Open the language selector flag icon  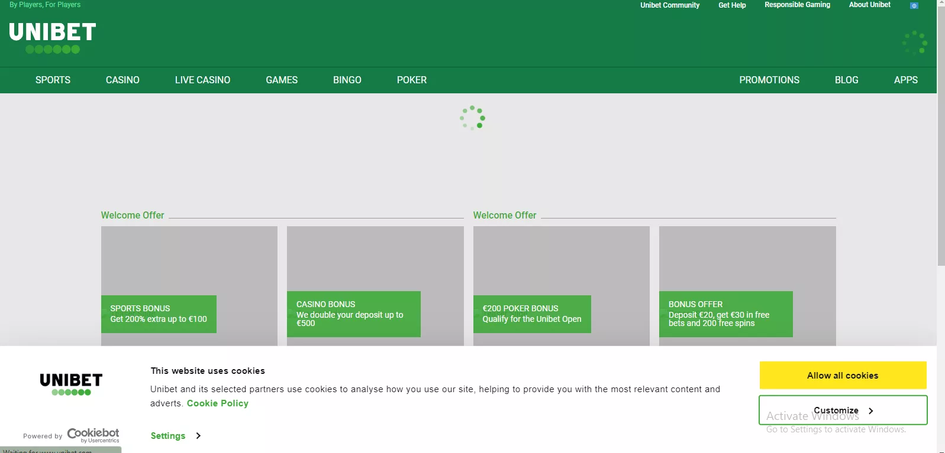(x=914, y=5)
